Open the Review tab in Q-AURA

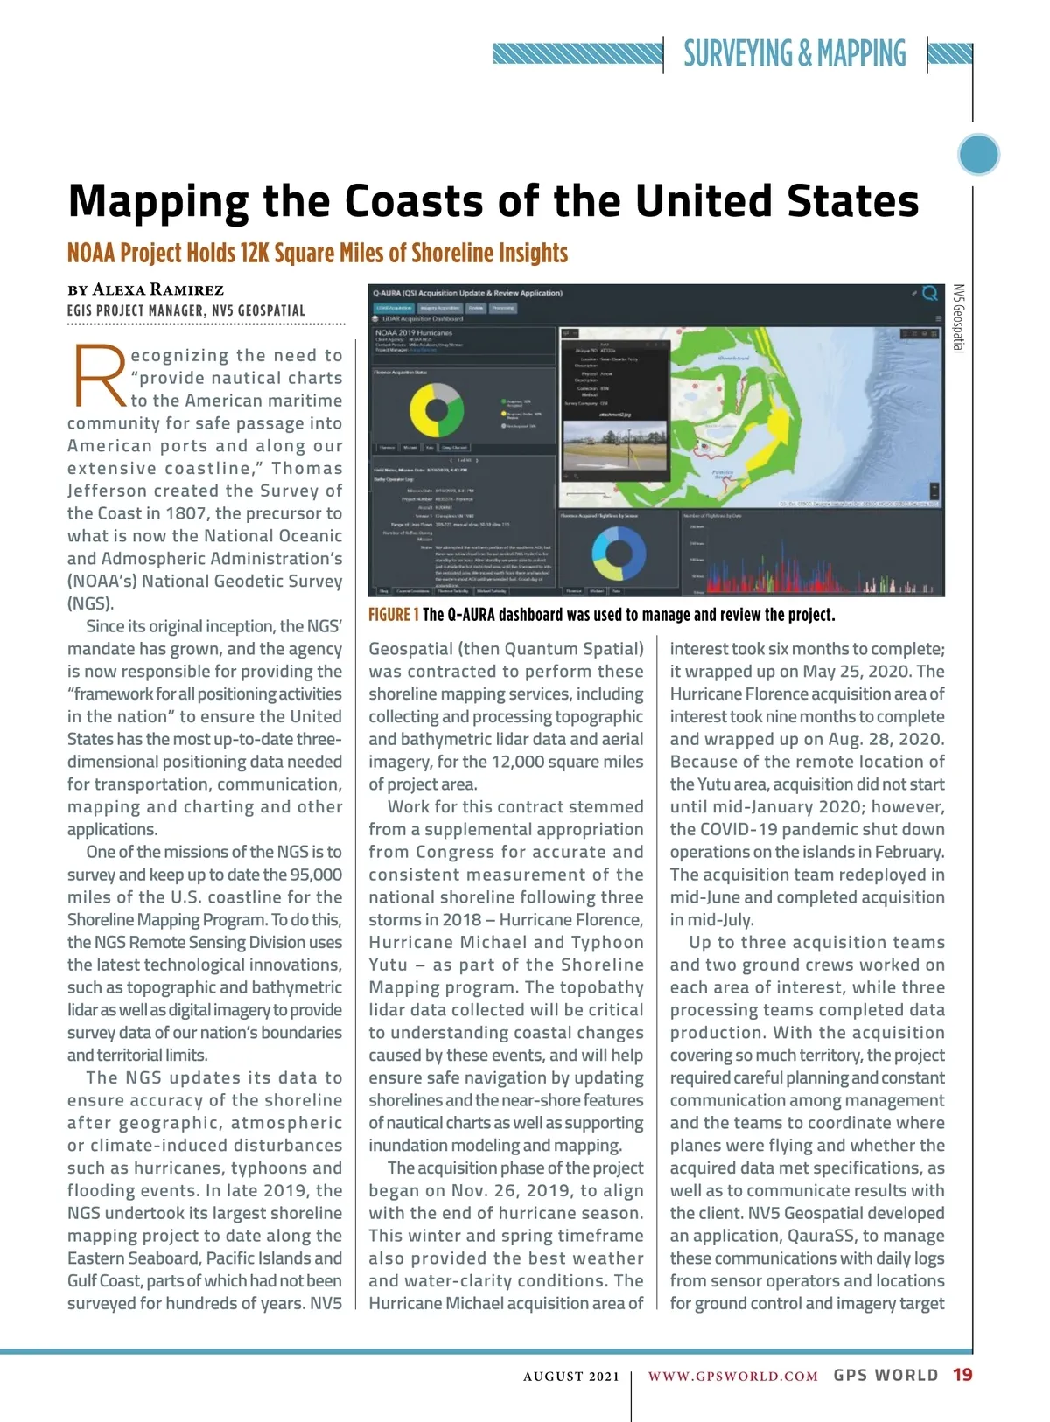tap(475, 308)
